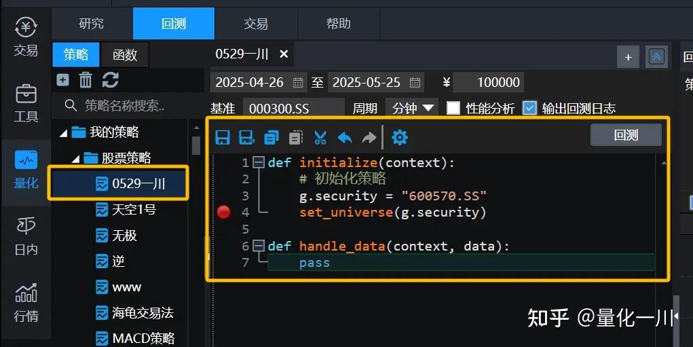Viewport: 693px width, 347px height.
Task: Switch to the 回测 top tab
Action: click(x=174, y=24)
